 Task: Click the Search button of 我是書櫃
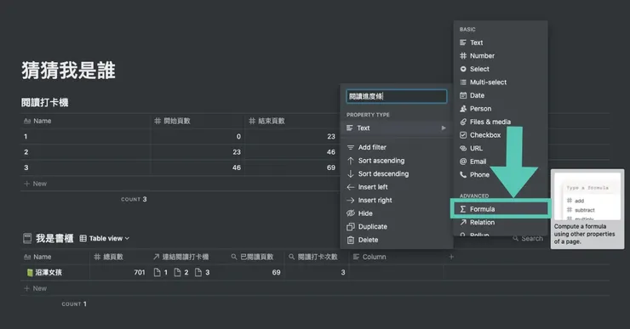pos(528,238)
